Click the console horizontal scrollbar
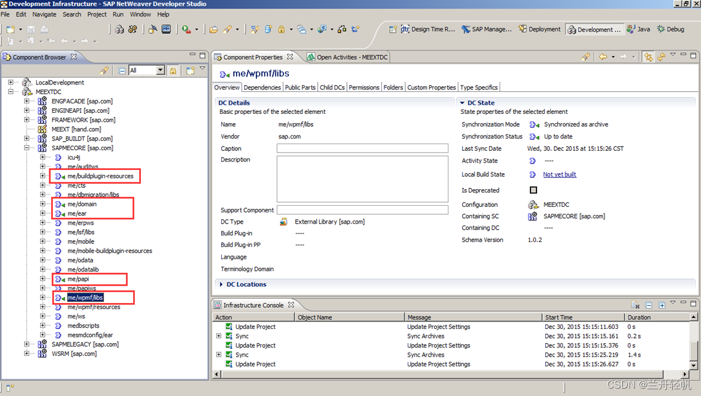 (x=451, y=374)
